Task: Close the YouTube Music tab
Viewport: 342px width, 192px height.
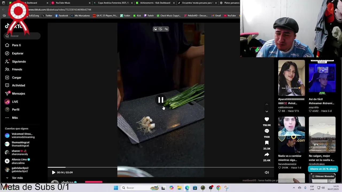Action: coord(90,3)
